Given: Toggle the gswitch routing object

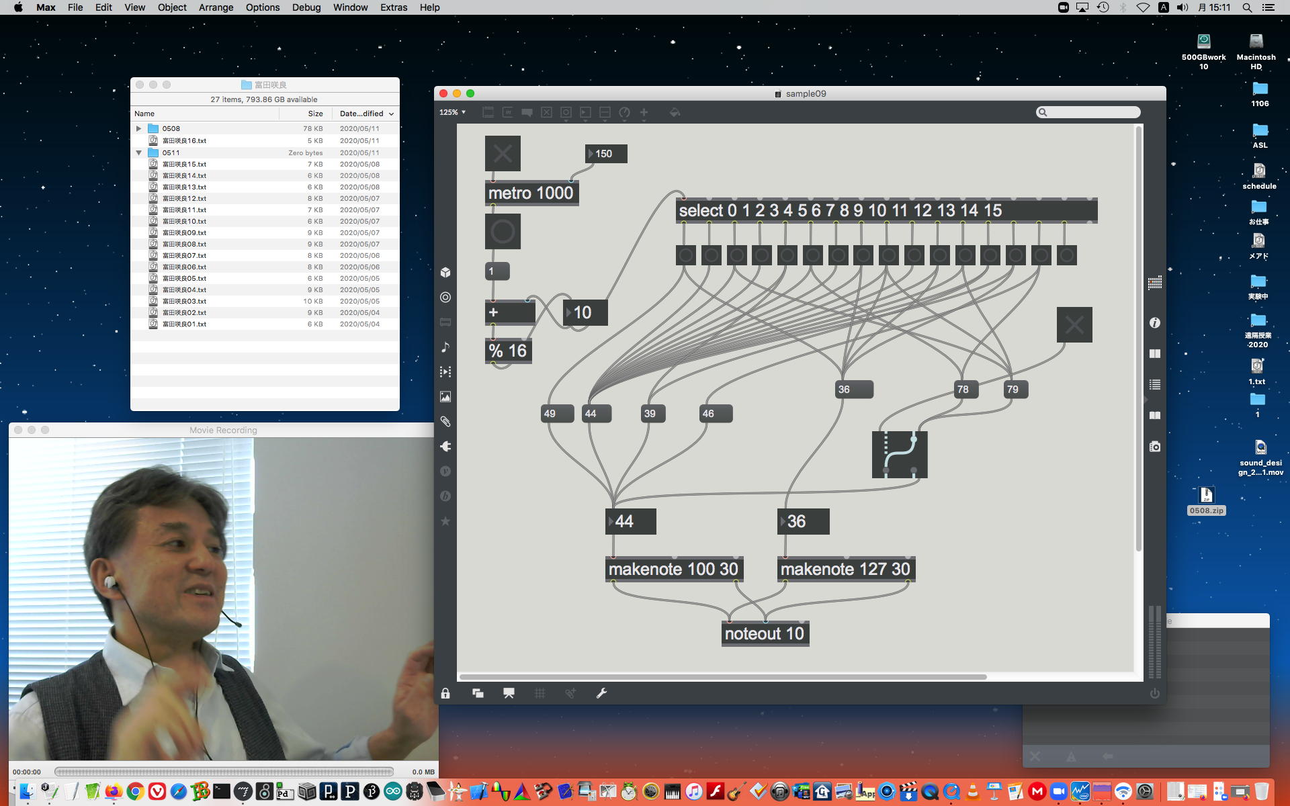Looking at the screenshot, I should [899, 455].
